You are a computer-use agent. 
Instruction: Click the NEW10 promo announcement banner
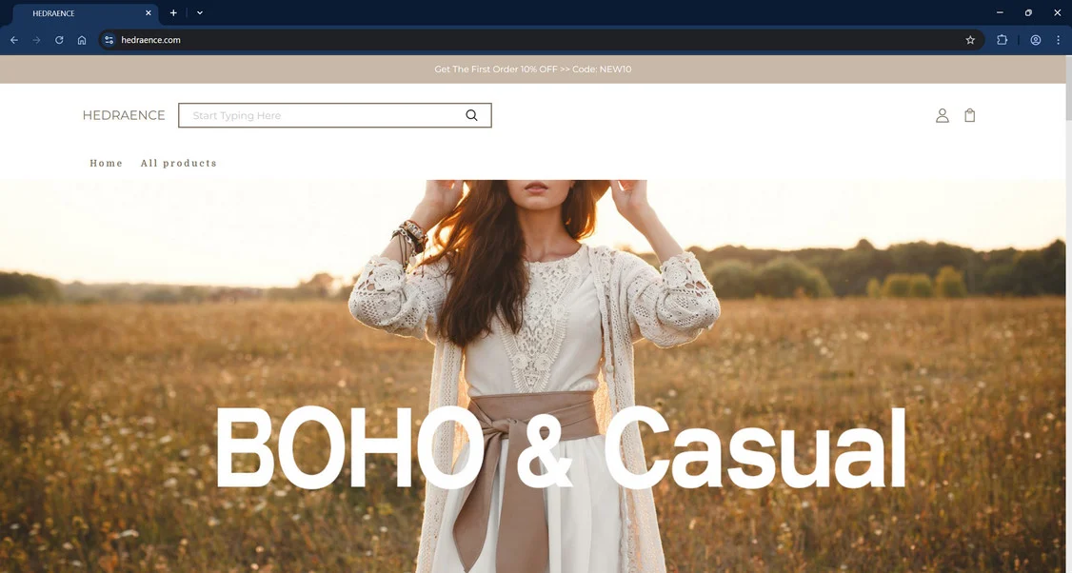tap(532, 69)
